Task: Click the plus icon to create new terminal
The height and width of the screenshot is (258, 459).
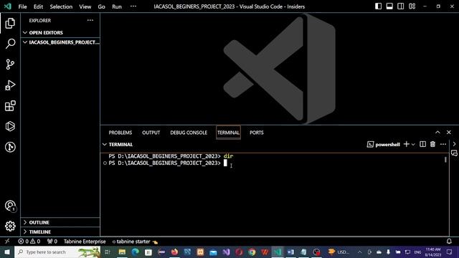Action: tap(407, 144)
